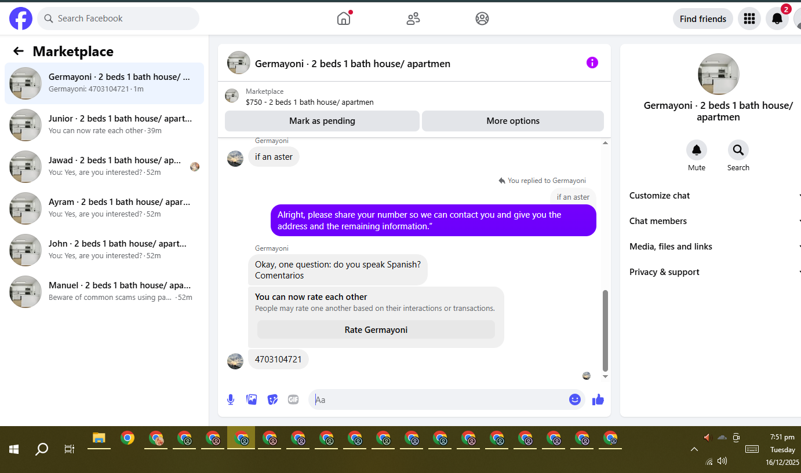Viewport: 801px width, 473px height.
Task: Click Mark as pending
Action: click(322, 121)
